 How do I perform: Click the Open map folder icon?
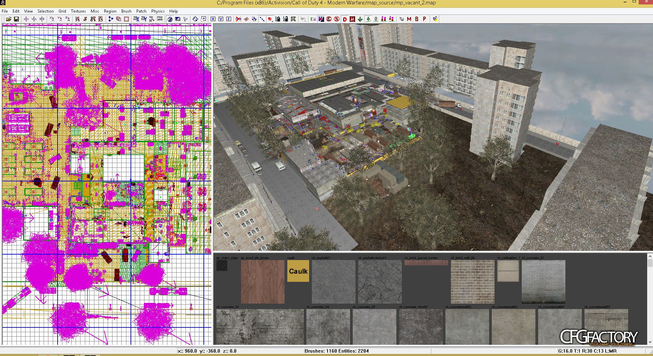[9, 19]
